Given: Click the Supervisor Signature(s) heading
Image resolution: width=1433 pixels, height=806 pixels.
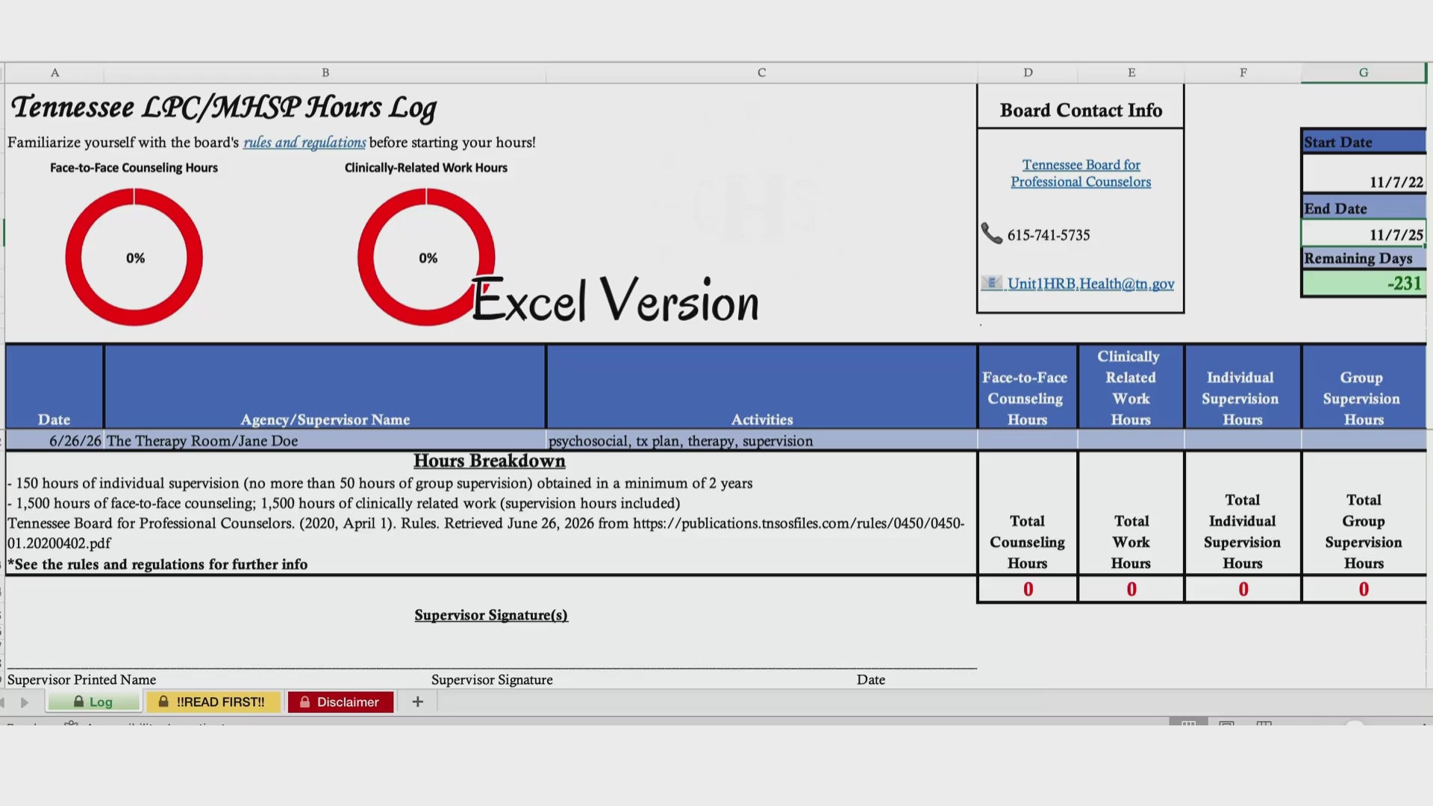Looking at the screenshot, I should [491, 615].
